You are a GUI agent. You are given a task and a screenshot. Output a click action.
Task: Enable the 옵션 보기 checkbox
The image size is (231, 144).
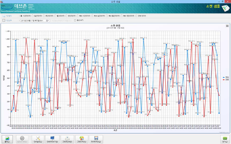click(75, 20)
